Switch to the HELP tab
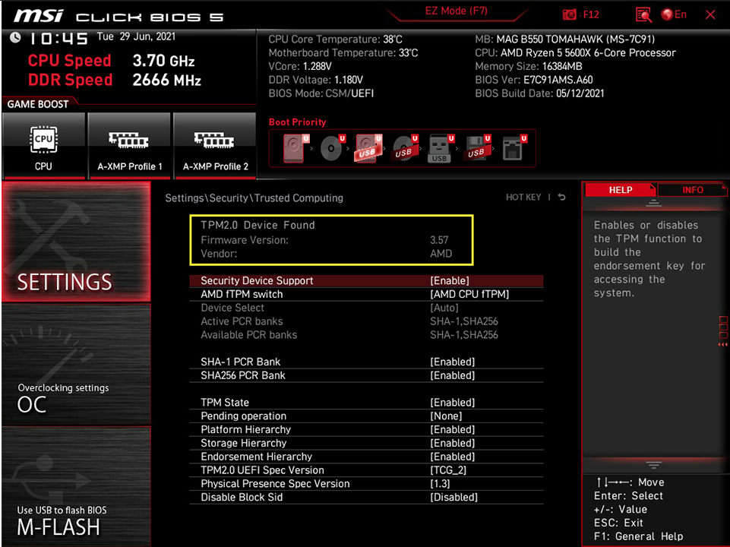Screen dimensions: 730x547 pos(620,190)
